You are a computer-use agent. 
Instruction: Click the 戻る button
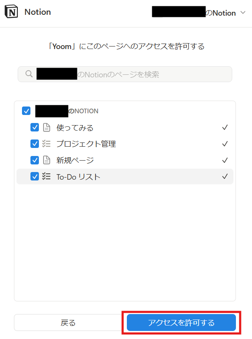click(68, 323)
